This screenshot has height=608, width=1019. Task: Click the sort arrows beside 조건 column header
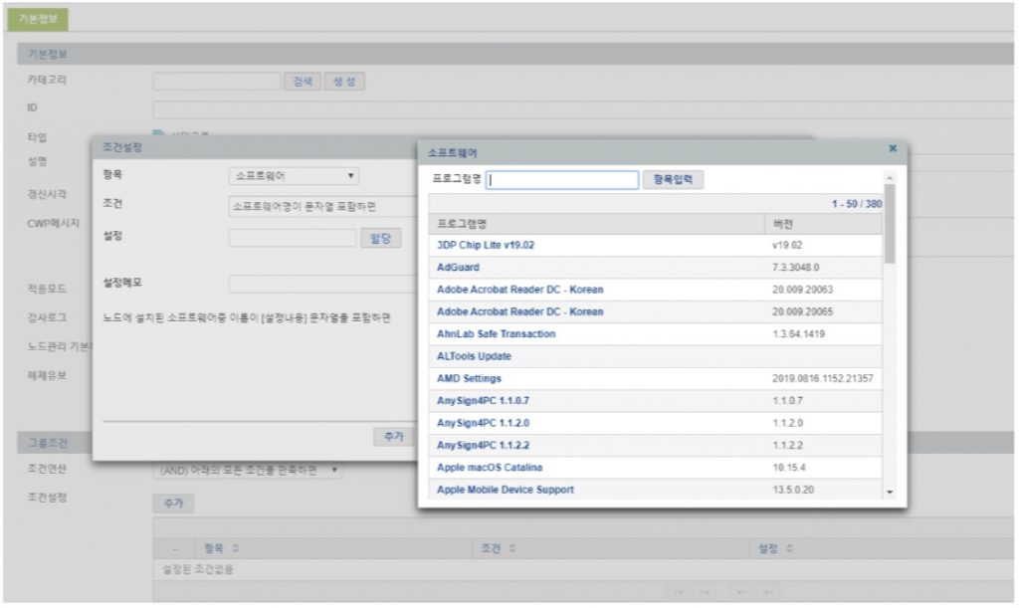(511, 548)
